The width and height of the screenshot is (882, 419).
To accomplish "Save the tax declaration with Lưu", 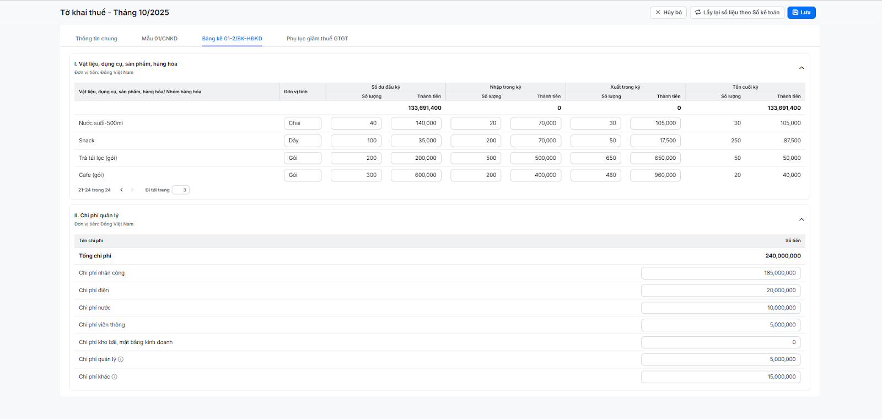I will pyautogui.click(x=801, y=13).
